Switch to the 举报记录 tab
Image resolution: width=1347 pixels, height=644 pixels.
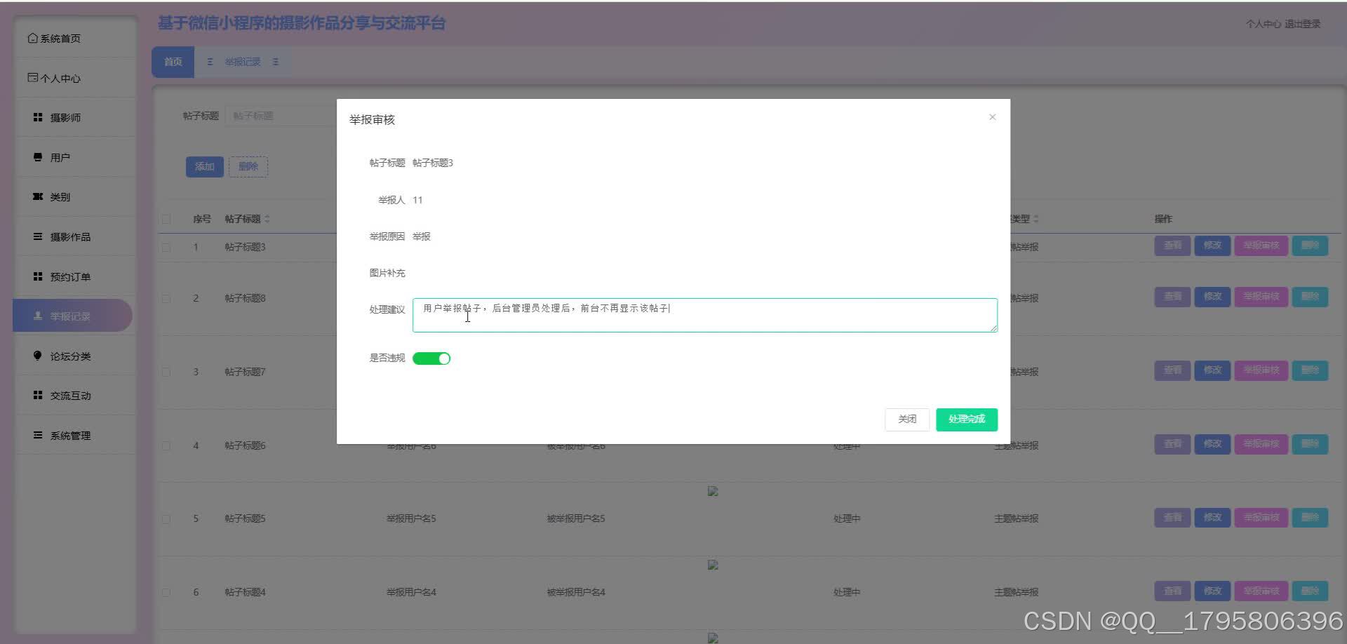click(x=242, y=62)
